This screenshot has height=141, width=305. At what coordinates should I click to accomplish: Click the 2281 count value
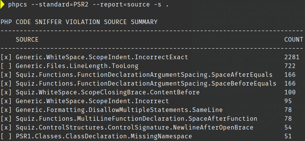(x=292, y=57)
